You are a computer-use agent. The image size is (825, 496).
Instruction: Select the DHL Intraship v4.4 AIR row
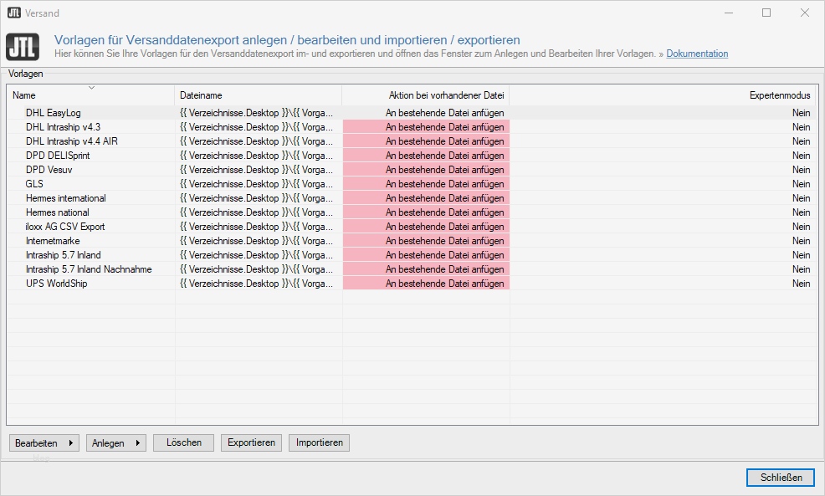point(412,141)
